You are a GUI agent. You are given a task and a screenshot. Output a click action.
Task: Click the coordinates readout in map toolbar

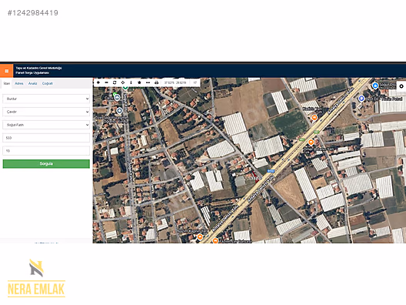(x=175, y=82)
